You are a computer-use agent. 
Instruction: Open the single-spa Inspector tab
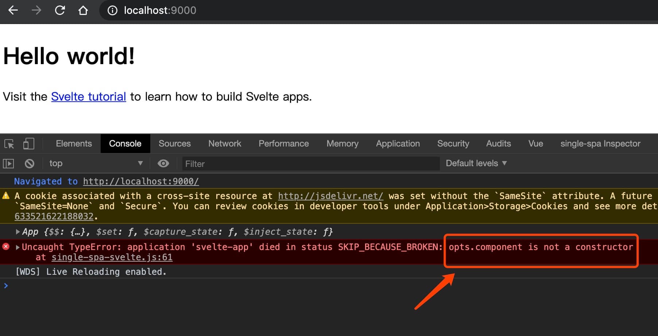point(600,144)
